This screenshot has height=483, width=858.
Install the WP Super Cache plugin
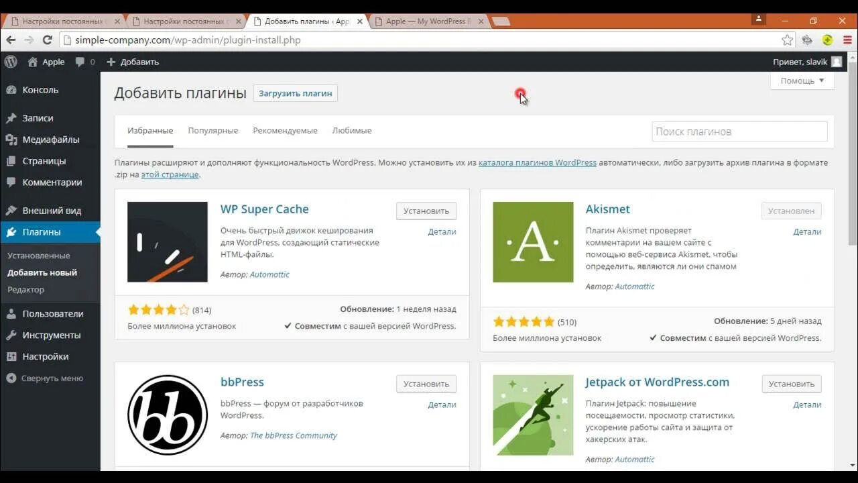pyautogui.click(x=426, y=211)
